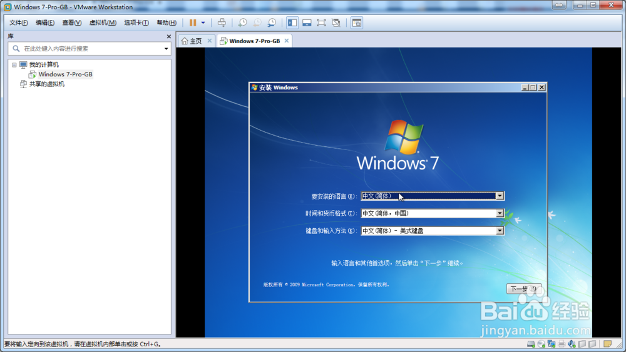Open the 选项卡(T) menu

point(136,23)
